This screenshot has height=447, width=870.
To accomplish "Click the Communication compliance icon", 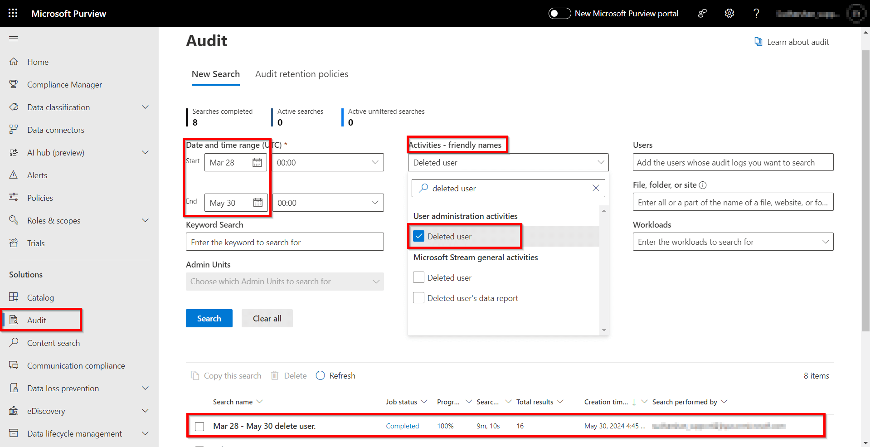I will (14, 365).
